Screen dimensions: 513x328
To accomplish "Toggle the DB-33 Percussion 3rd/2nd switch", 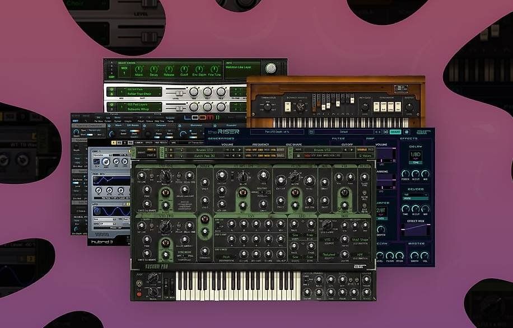I will (x=398, y=106).
